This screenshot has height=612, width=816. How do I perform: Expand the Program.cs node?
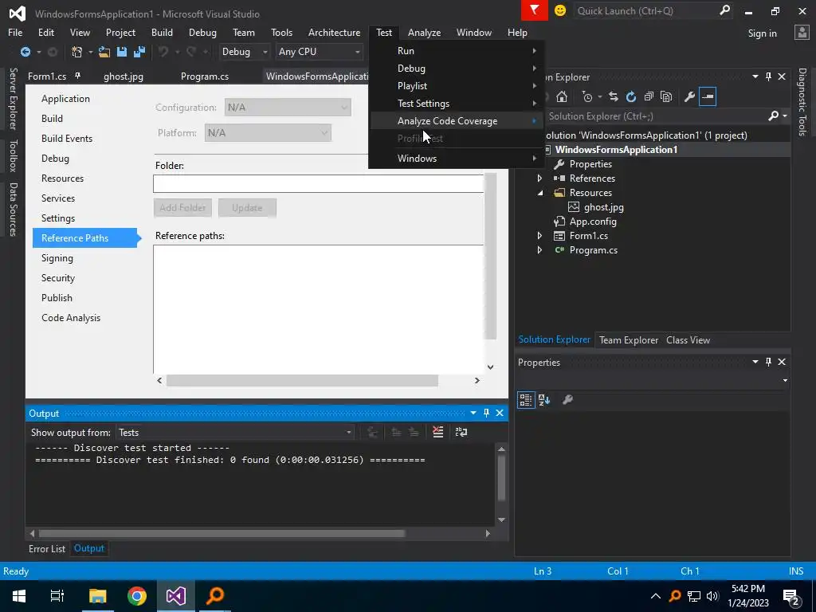click(539, 250)
